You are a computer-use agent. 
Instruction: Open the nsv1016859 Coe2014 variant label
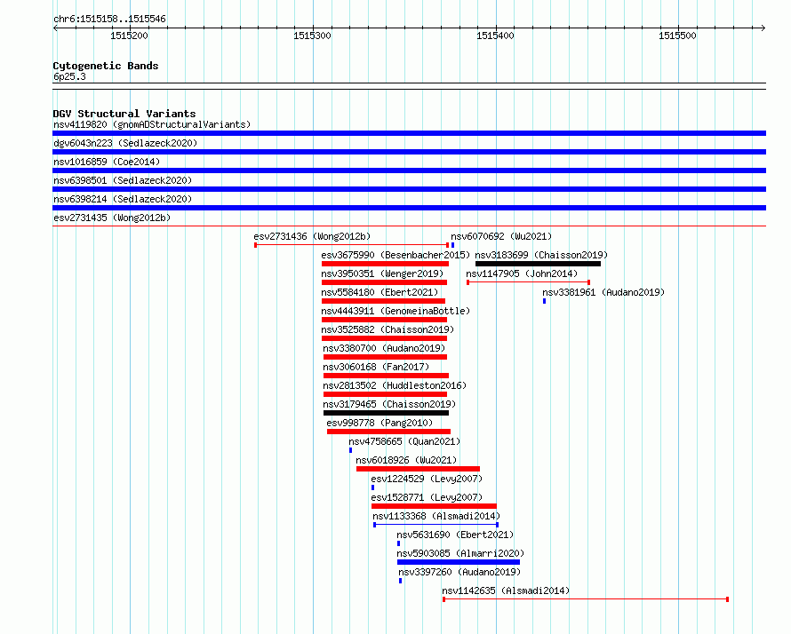pos(107,162)
